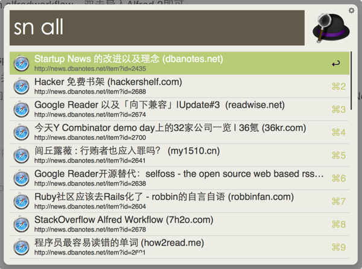
Task: Click the ⌘2 shortcut label
Action: (x=338, y=87)
